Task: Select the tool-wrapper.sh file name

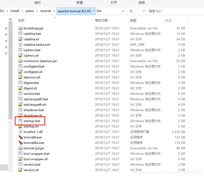Action: tap(36, 159)
